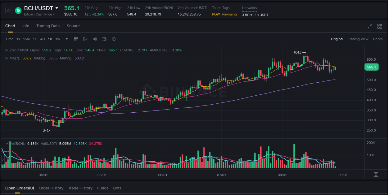Viewport: 388px width, 195px height.
Task: Select the chart style icon
Action: coord(85,39)
